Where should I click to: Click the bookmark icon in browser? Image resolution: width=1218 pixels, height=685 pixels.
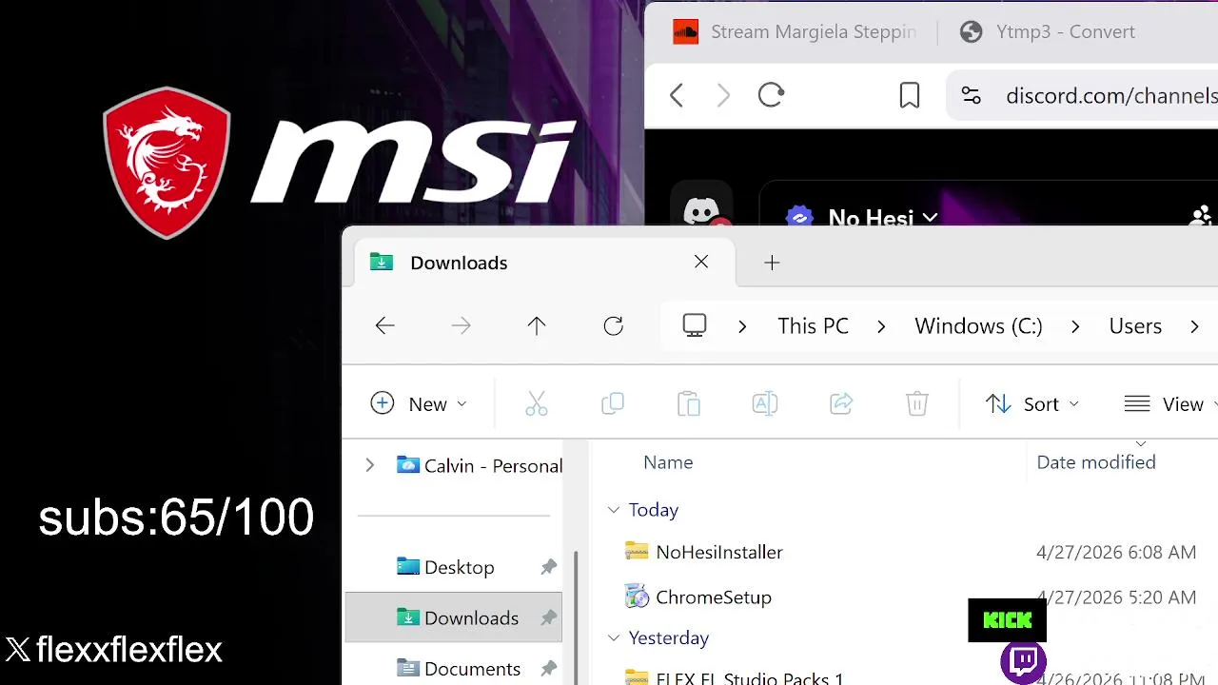(x=910, y=95)
